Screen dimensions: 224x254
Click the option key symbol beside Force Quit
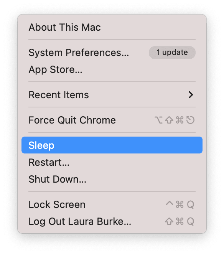(158, 120)
